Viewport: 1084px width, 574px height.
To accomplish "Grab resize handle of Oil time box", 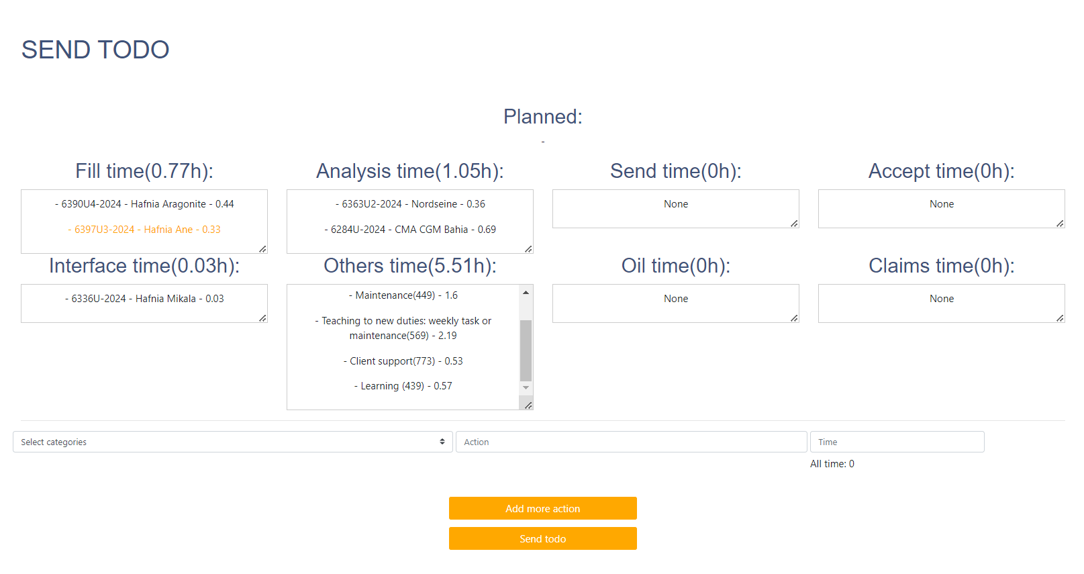I will coord(794,318).
